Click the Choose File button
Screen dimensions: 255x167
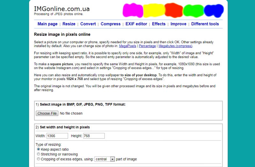coord(47,113)
